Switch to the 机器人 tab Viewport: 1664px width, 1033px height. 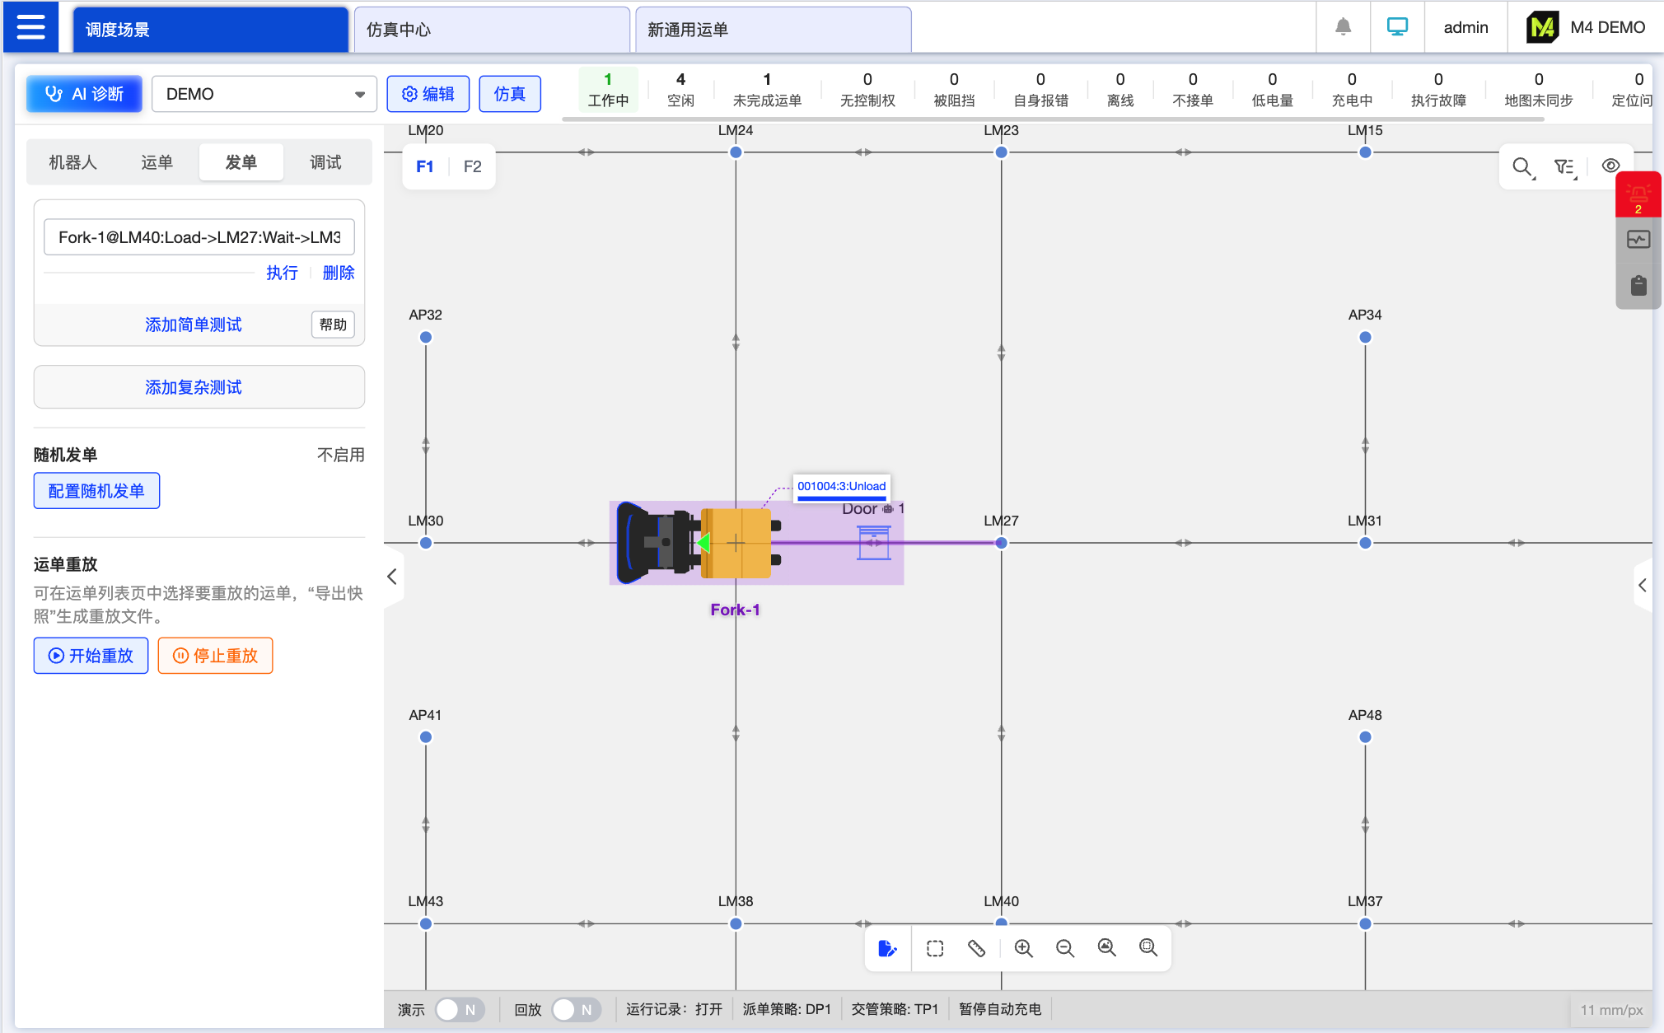pyautogui.click(x=72, y=162)
